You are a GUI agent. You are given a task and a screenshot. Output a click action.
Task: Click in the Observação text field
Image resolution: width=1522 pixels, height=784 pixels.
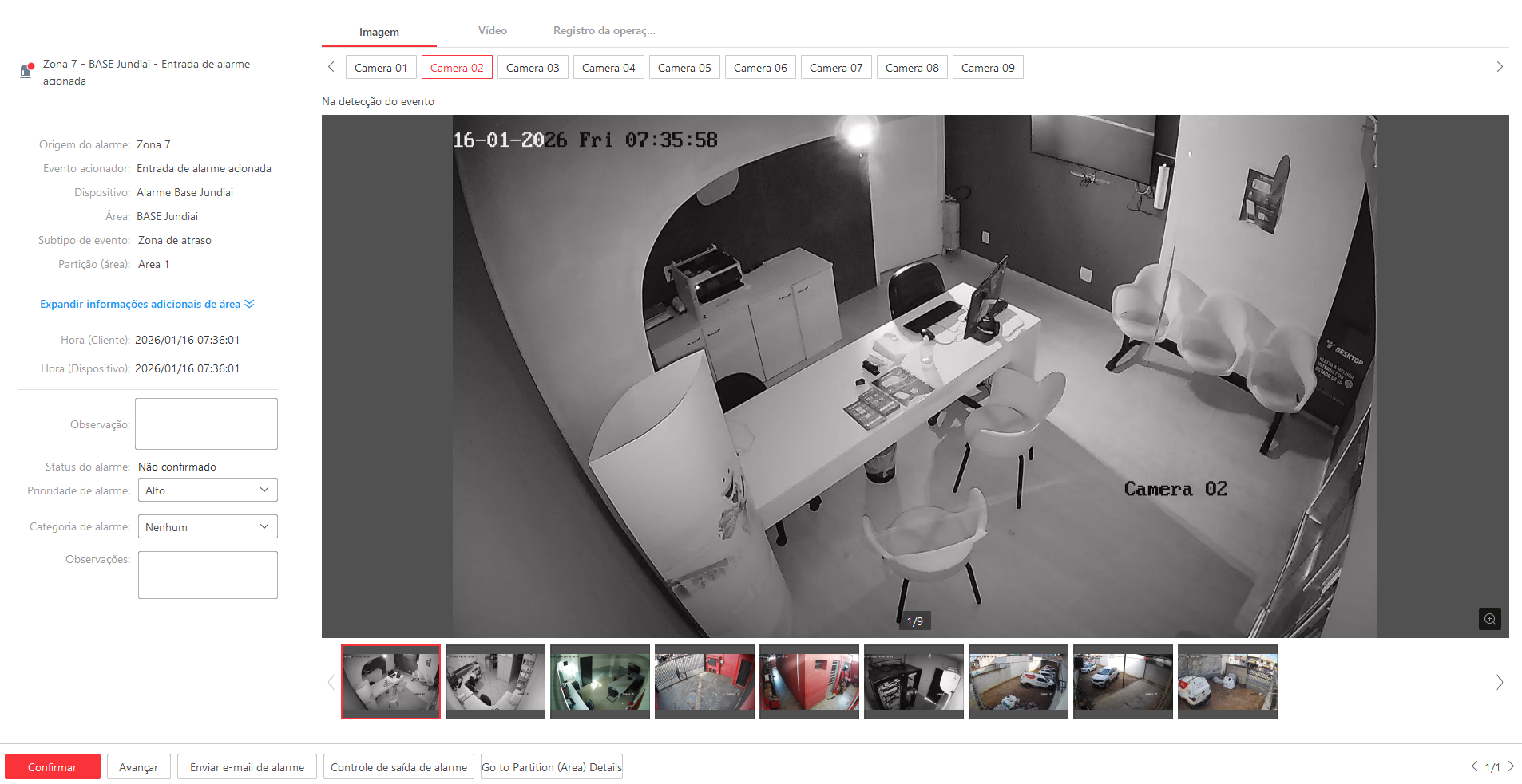point(206,424)
